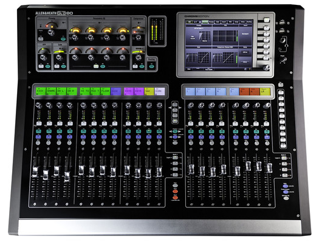The width and height of the screenshot is (322, 245).
Task: Tap the Preamp panel on the touchscreen
Action: pyautogui.click(x=199, y=35)
